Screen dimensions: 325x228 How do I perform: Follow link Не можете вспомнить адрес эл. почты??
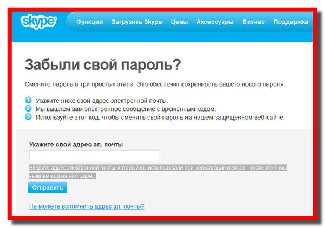click(x=87, y=206)
